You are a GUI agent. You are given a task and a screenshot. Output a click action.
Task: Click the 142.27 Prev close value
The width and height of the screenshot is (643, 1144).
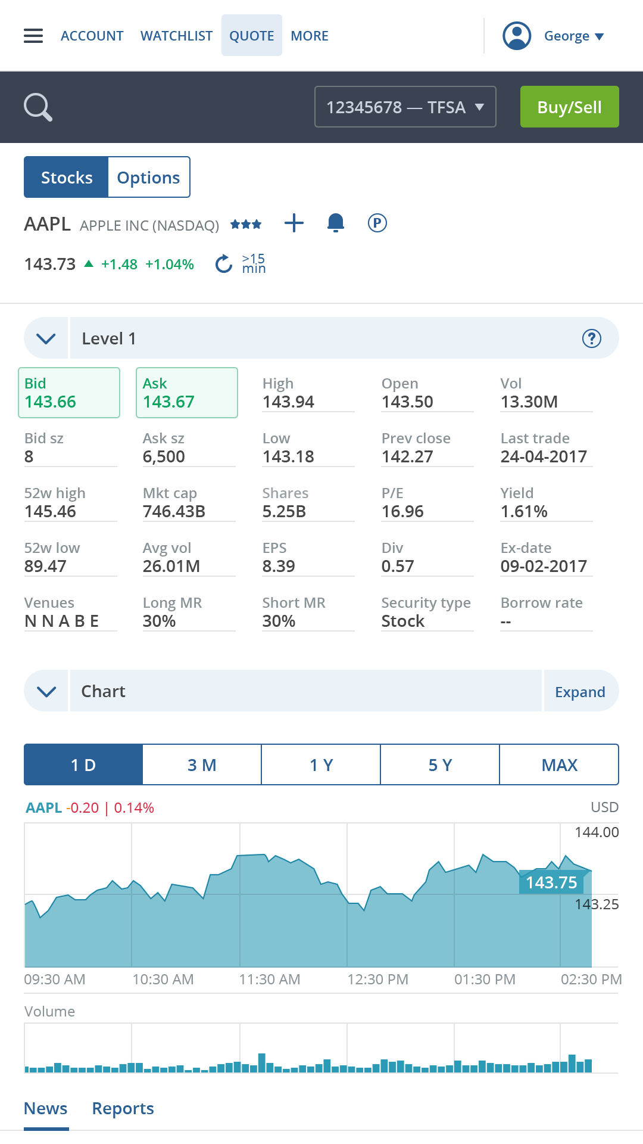407,456
